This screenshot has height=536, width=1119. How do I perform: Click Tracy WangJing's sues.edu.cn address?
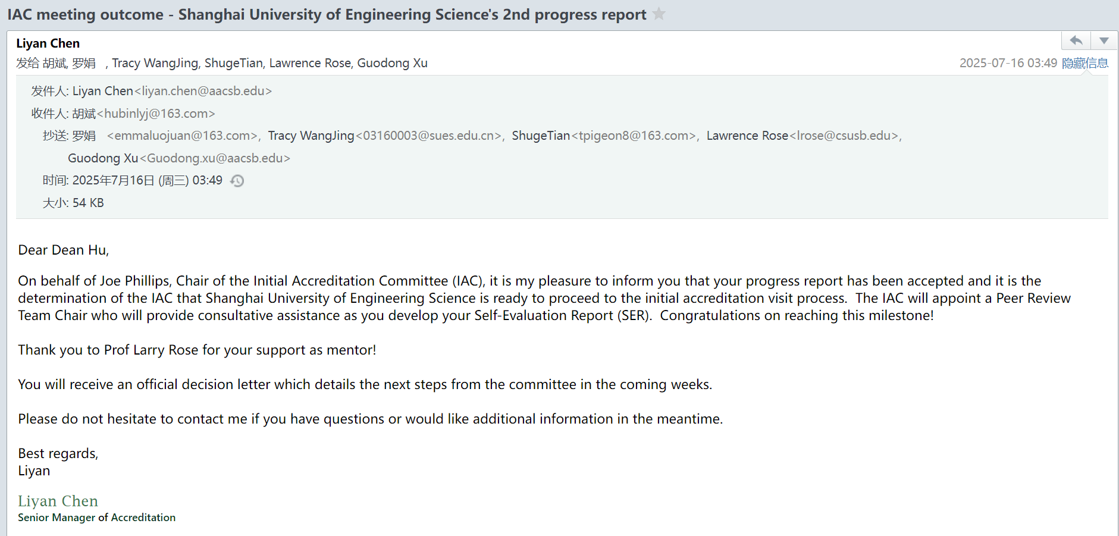tap(428, 136)
